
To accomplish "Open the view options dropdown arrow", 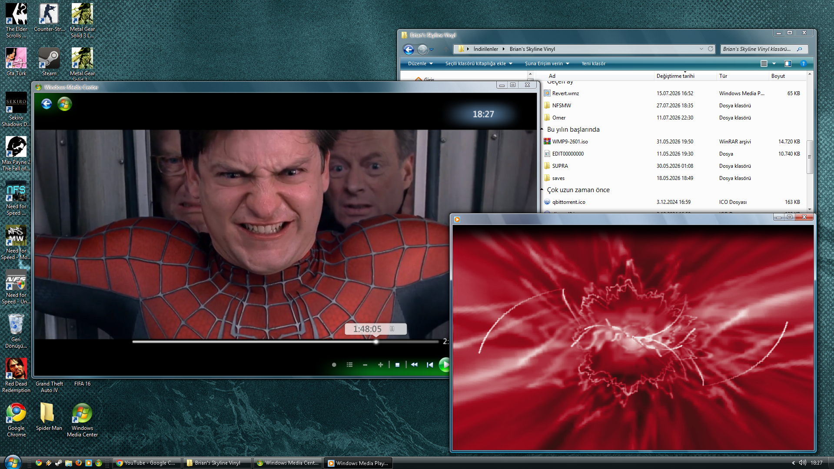I will 774,63.
